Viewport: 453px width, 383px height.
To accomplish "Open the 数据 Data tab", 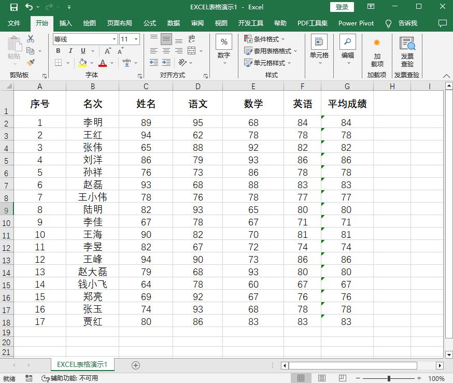I will 173,23.
